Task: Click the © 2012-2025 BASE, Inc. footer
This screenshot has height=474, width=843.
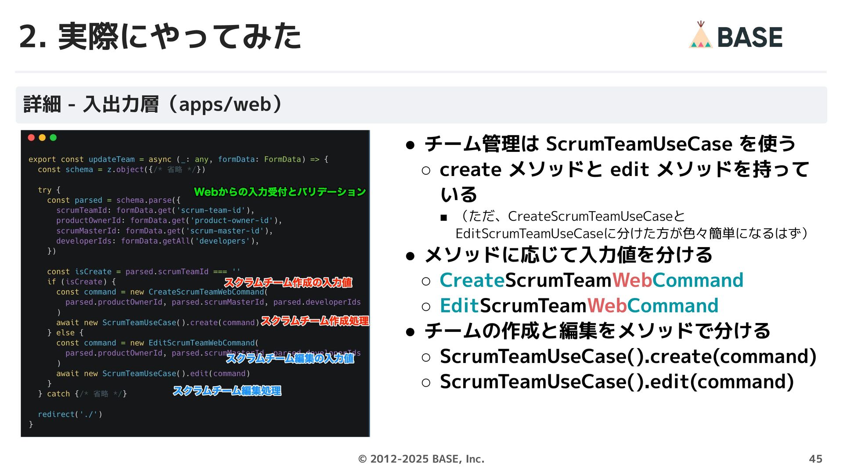Action: click(421, 459)
